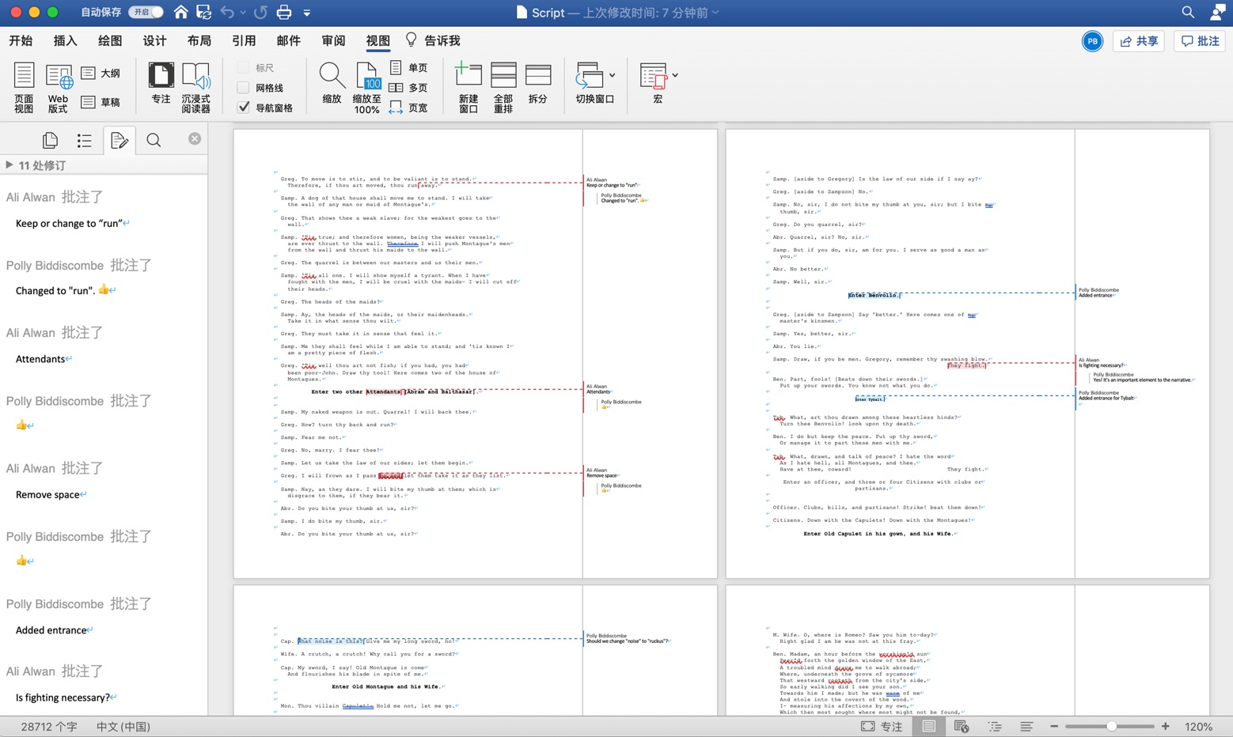Open the Design ribbon tab
The height and width of the screenshot is (737, 1233).
click(155, 40)
